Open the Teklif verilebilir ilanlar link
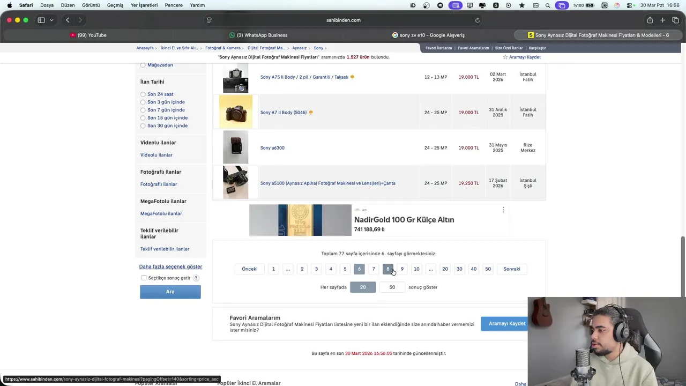686x386 pixels. (x=165, y=249)
